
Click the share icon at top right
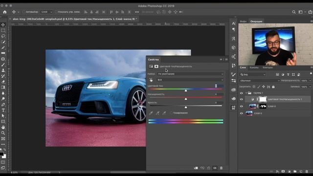(310, 12)
